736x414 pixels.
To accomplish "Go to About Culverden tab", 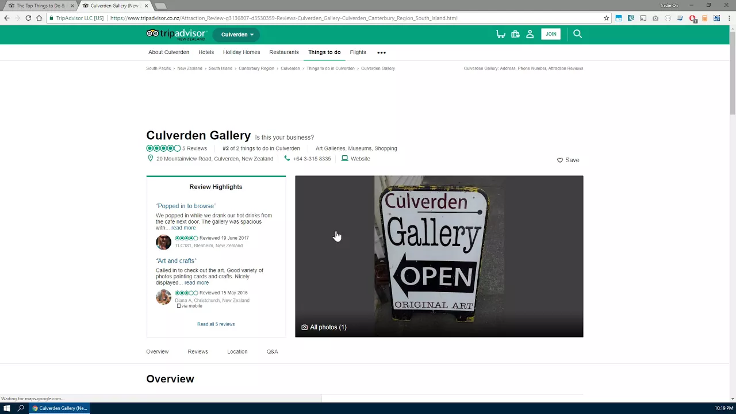I will pos(168,52).
